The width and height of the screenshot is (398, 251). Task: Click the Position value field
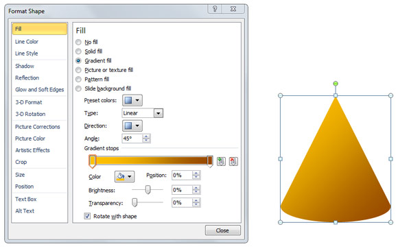[182, 176]
